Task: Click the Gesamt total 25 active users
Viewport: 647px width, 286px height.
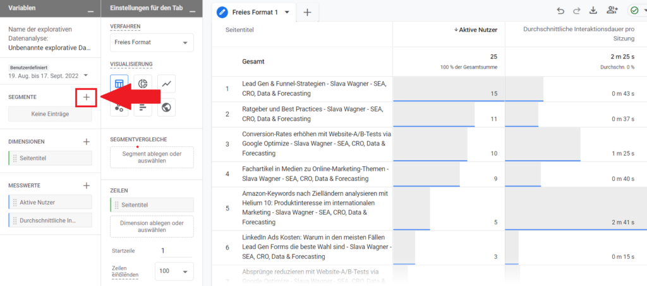Action: click(x=493, y=56)
